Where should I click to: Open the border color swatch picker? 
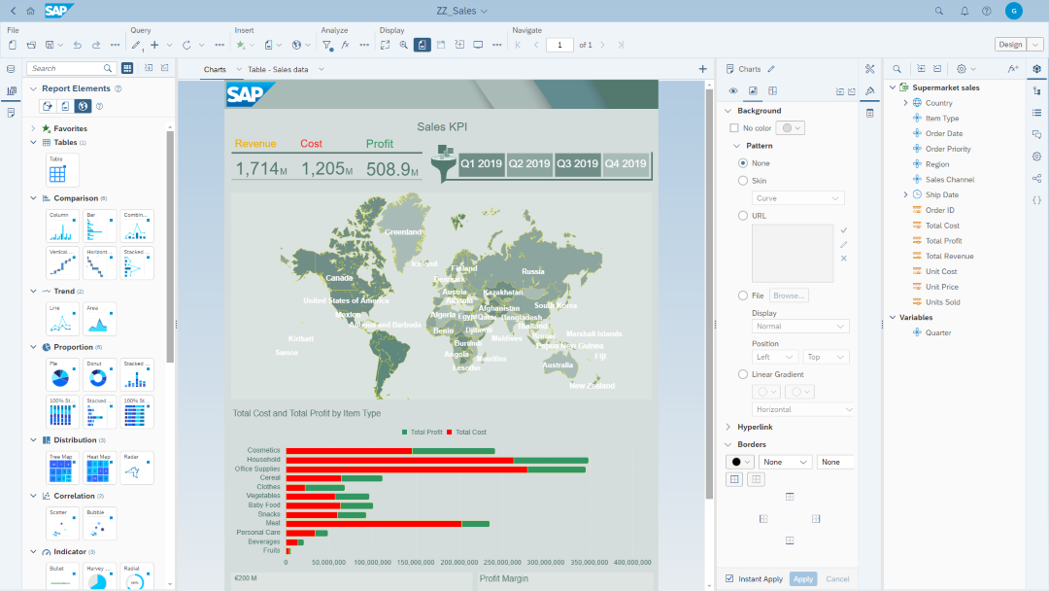pos(741,462)
